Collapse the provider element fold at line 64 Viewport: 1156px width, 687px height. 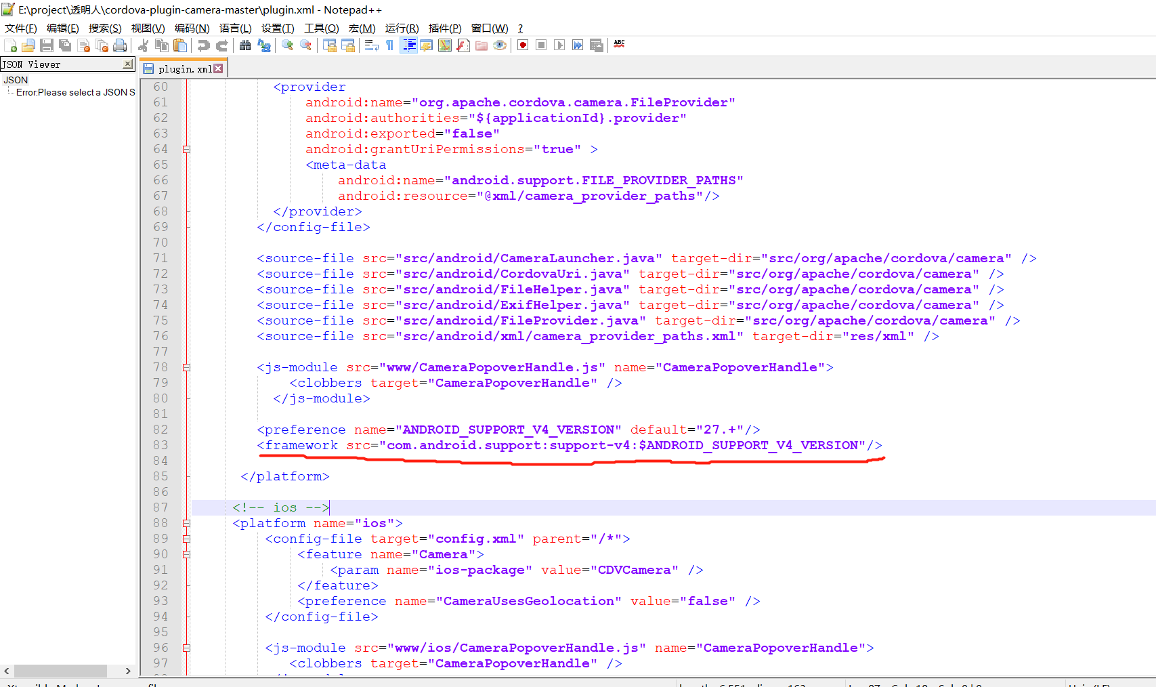coord(187,149)
